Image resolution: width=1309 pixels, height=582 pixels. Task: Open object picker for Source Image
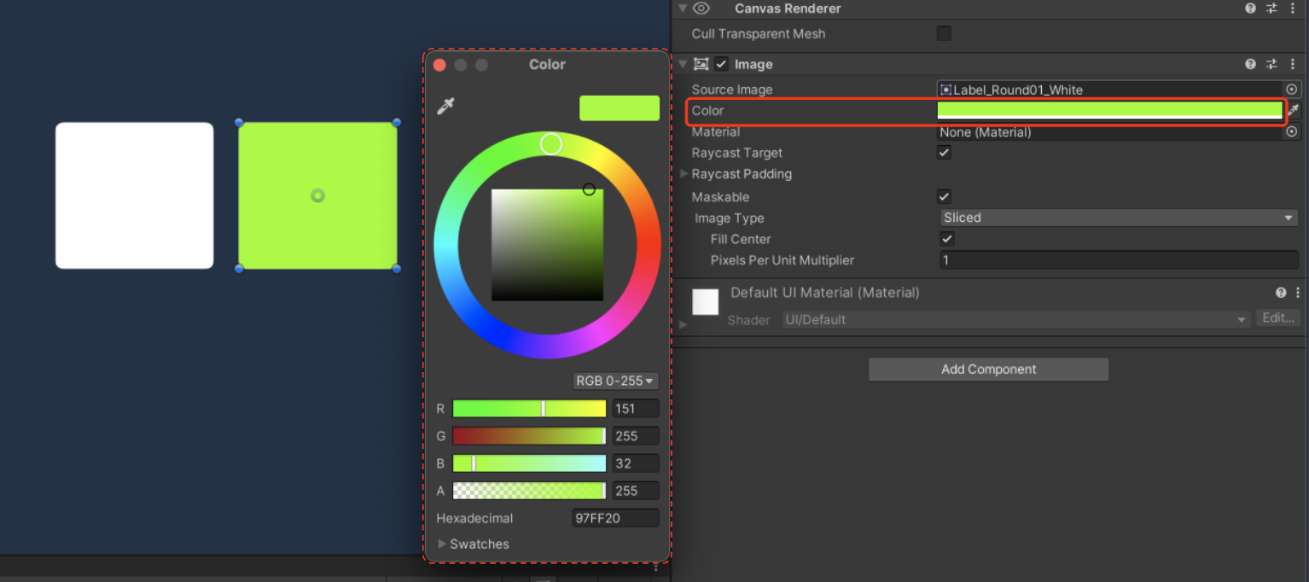pyautogui.click(x=1292, y=89)
